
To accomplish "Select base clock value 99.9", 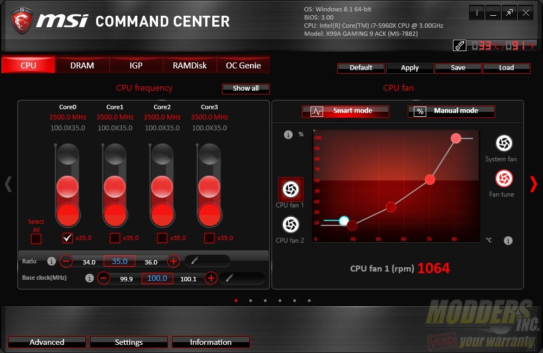I will point(127,279).
